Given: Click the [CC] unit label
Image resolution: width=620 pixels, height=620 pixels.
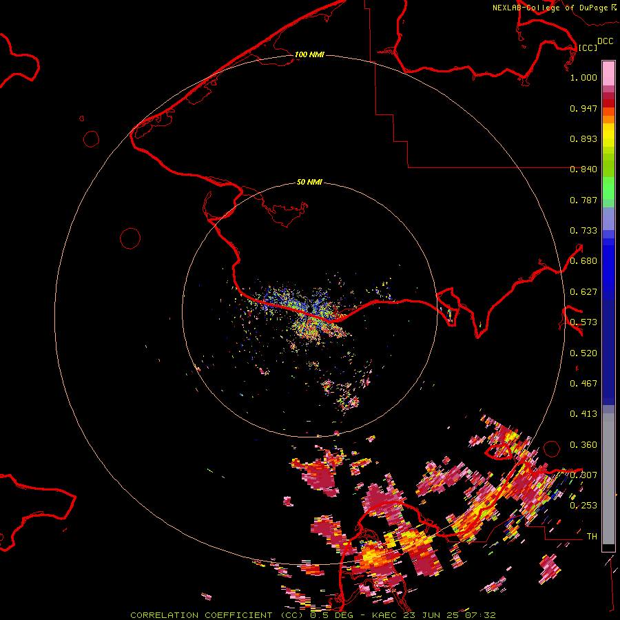Looking at the screenshot, I should click(x=588, y=48).
